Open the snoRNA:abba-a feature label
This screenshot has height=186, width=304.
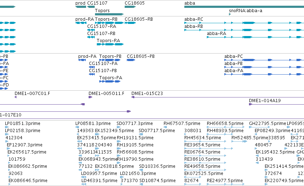pos(246,11)
